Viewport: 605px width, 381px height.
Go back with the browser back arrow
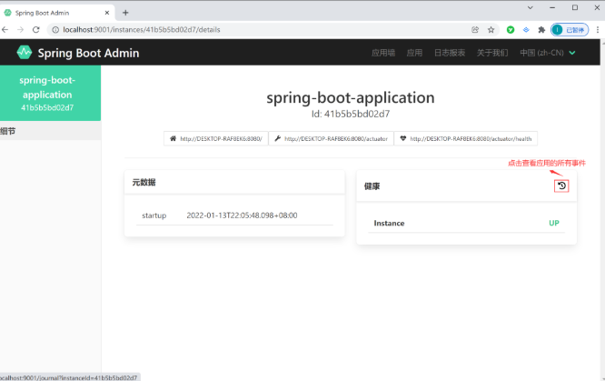5,30
